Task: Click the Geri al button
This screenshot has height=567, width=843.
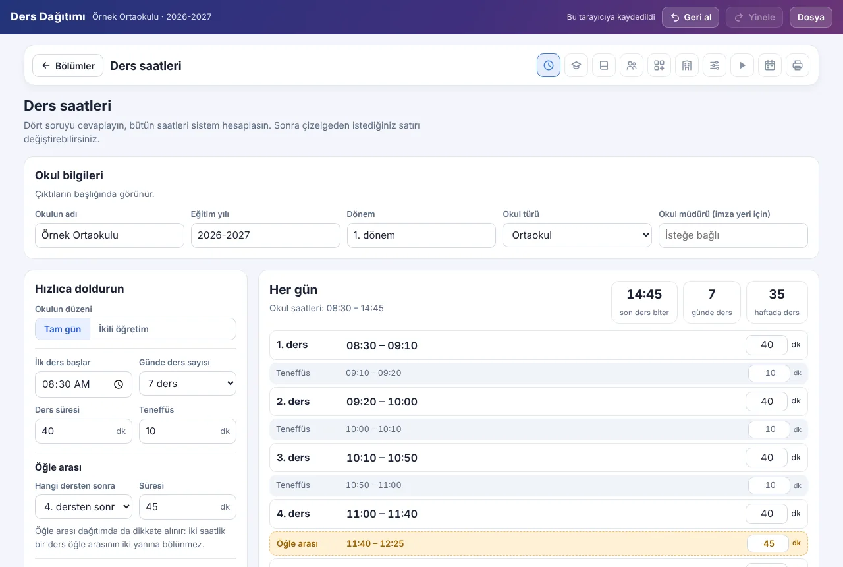Action: click(x=690, y=17)
